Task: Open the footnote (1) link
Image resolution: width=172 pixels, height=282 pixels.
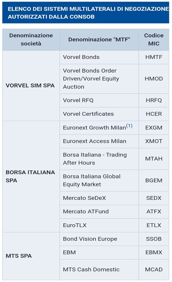Action: (x=129, y=125)
